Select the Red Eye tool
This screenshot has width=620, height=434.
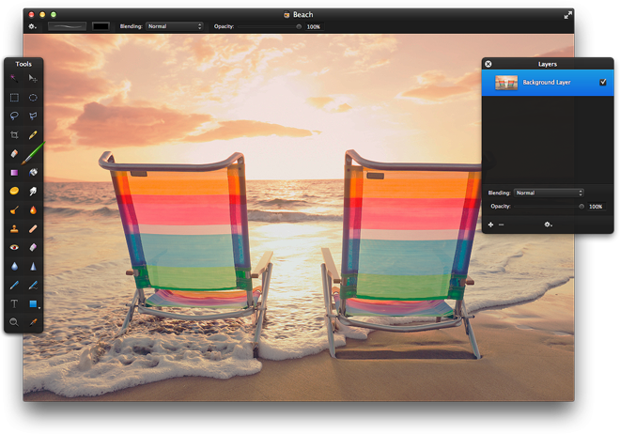14,247
